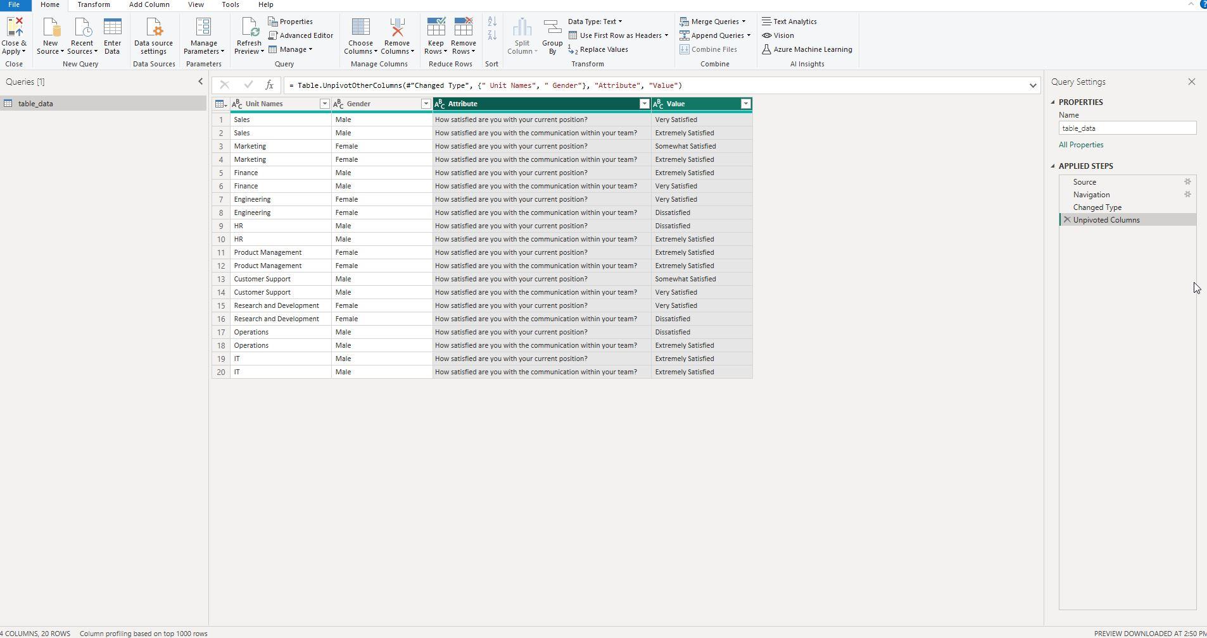Open the table corner menu icon
This screenshot has width=1207, height=638.
click(x=220, y=104)
